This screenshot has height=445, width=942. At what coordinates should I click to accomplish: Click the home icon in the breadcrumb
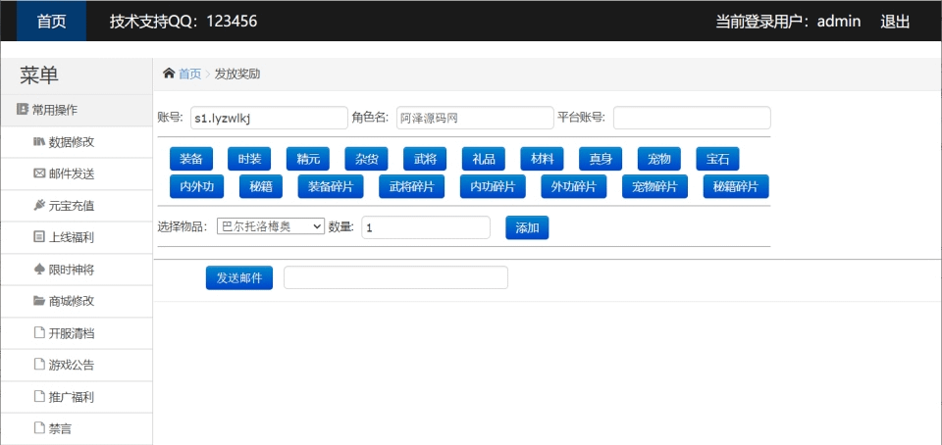(x=169, y=74)
